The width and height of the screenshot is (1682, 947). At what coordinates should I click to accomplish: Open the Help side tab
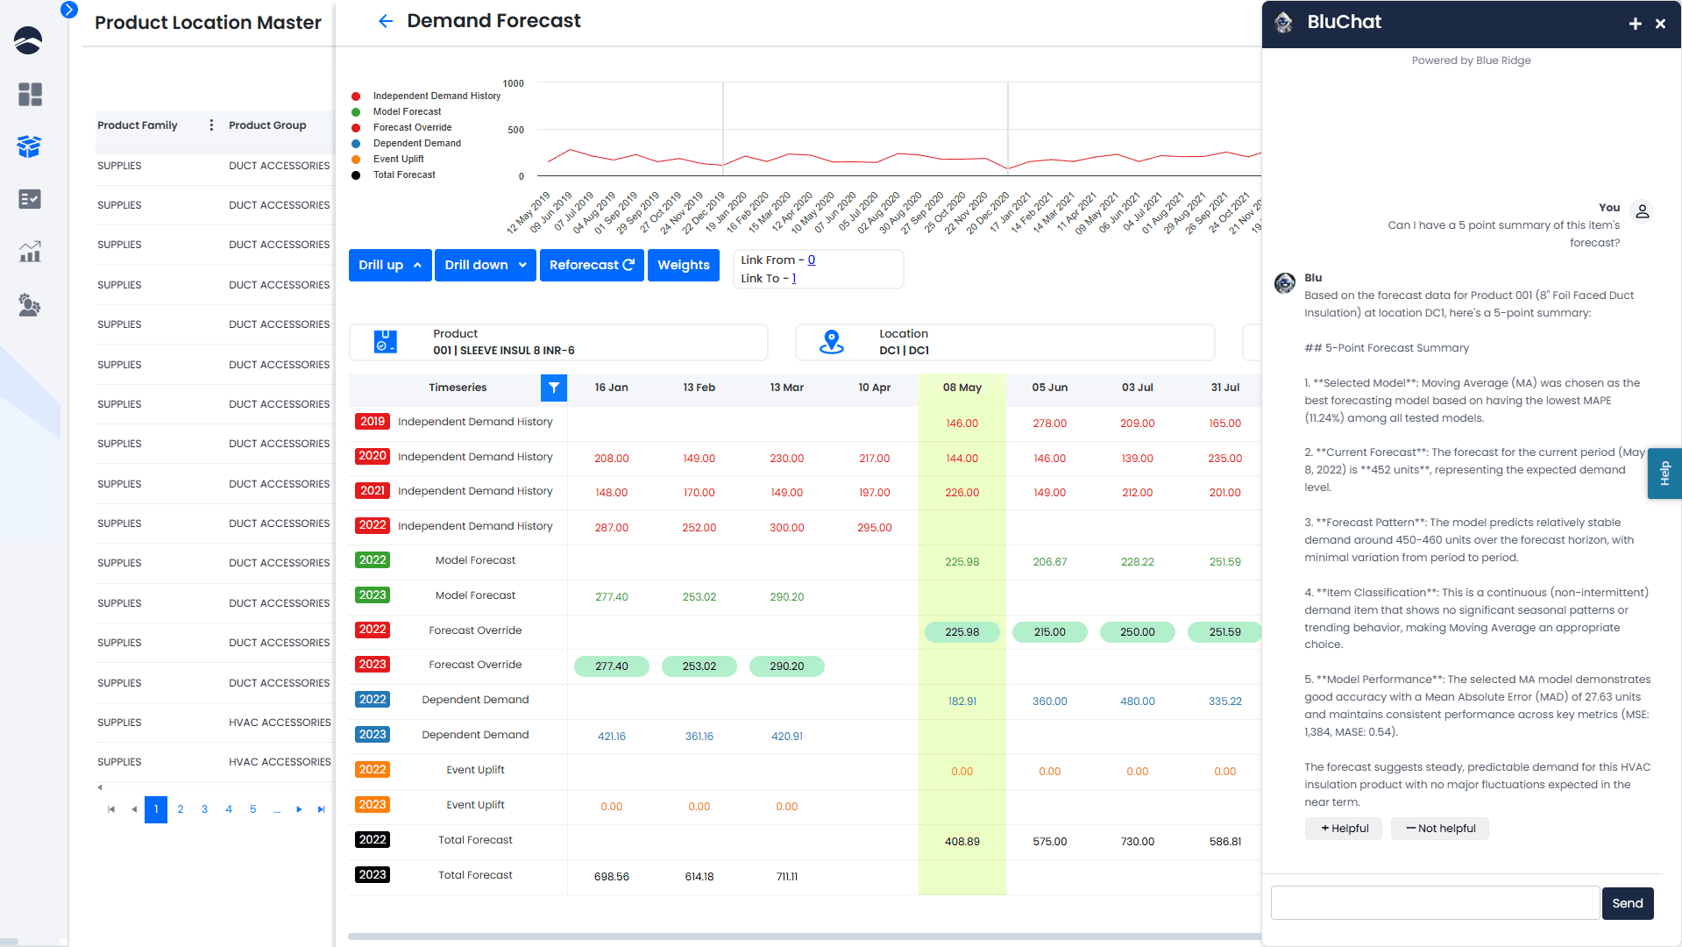point(1664,473)
